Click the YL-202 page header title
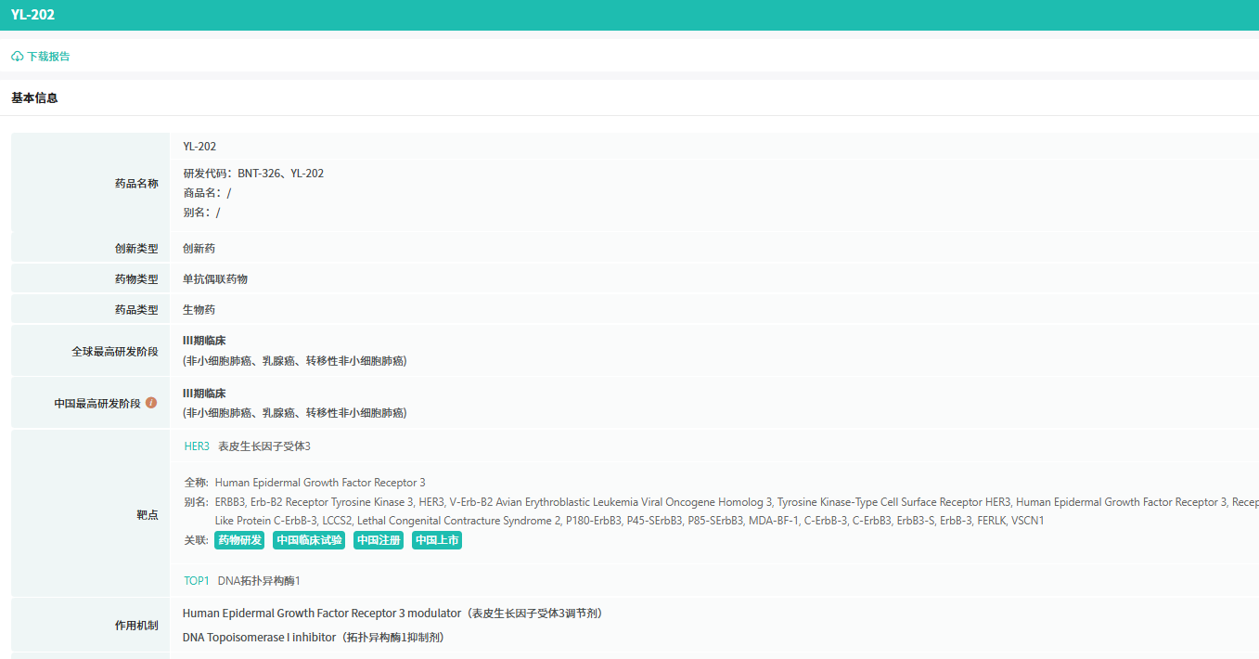 click(32, 15)
